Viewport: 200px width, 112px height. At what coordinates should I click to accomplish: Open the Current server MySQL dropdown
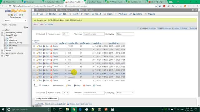(x=15, y=21)
